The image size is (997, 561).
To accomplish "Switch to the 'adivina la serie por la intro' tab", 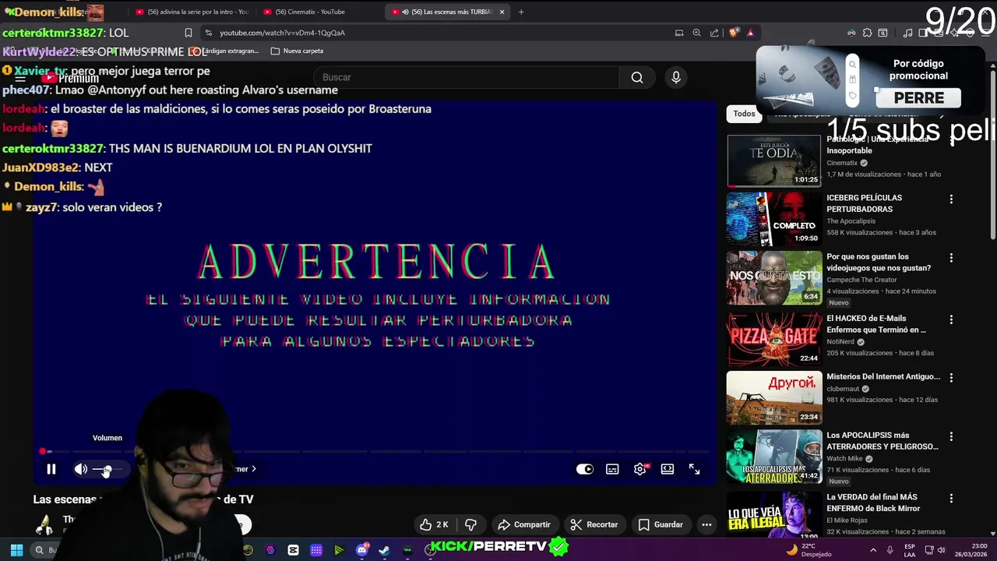I will (x=192, y=12).
